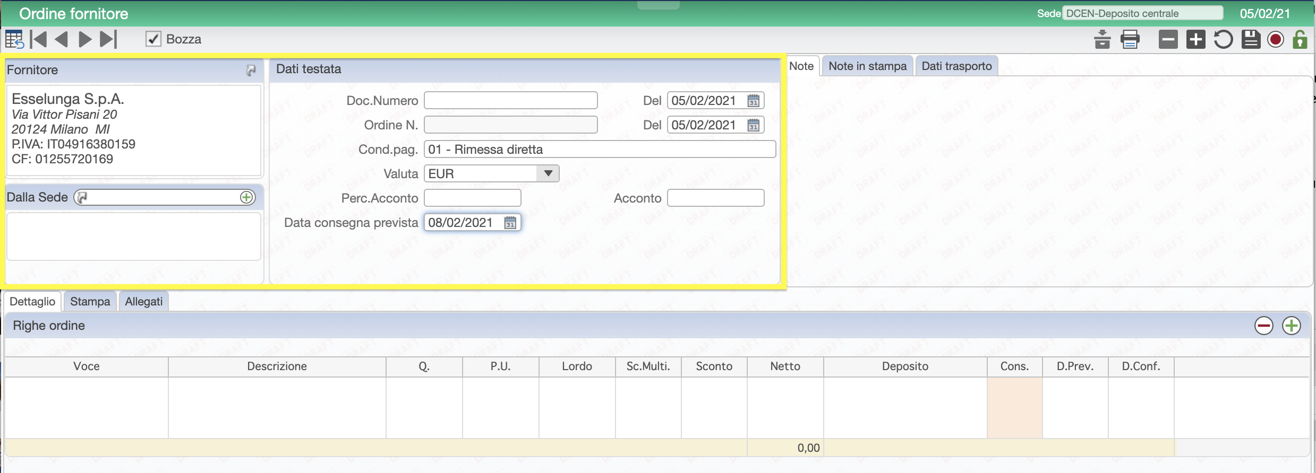Click the Lordo column header
Viewport: 1316px width, 473px height.
577,366
